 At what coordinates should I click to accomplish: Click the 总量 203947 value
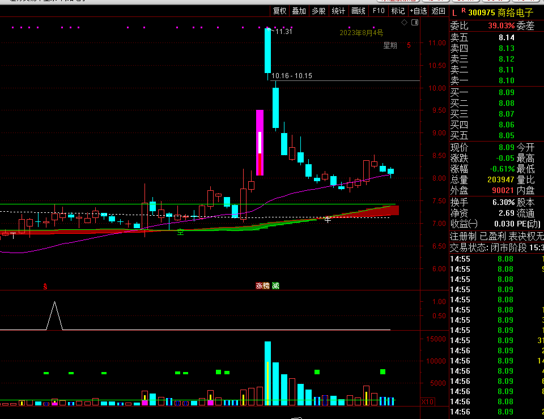500,179
